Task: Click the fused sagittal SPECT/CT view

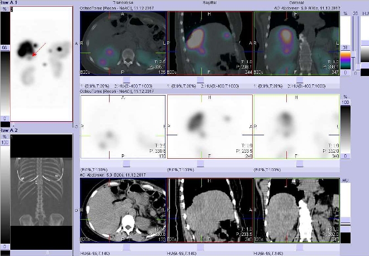Action: [x=210, y=44]
